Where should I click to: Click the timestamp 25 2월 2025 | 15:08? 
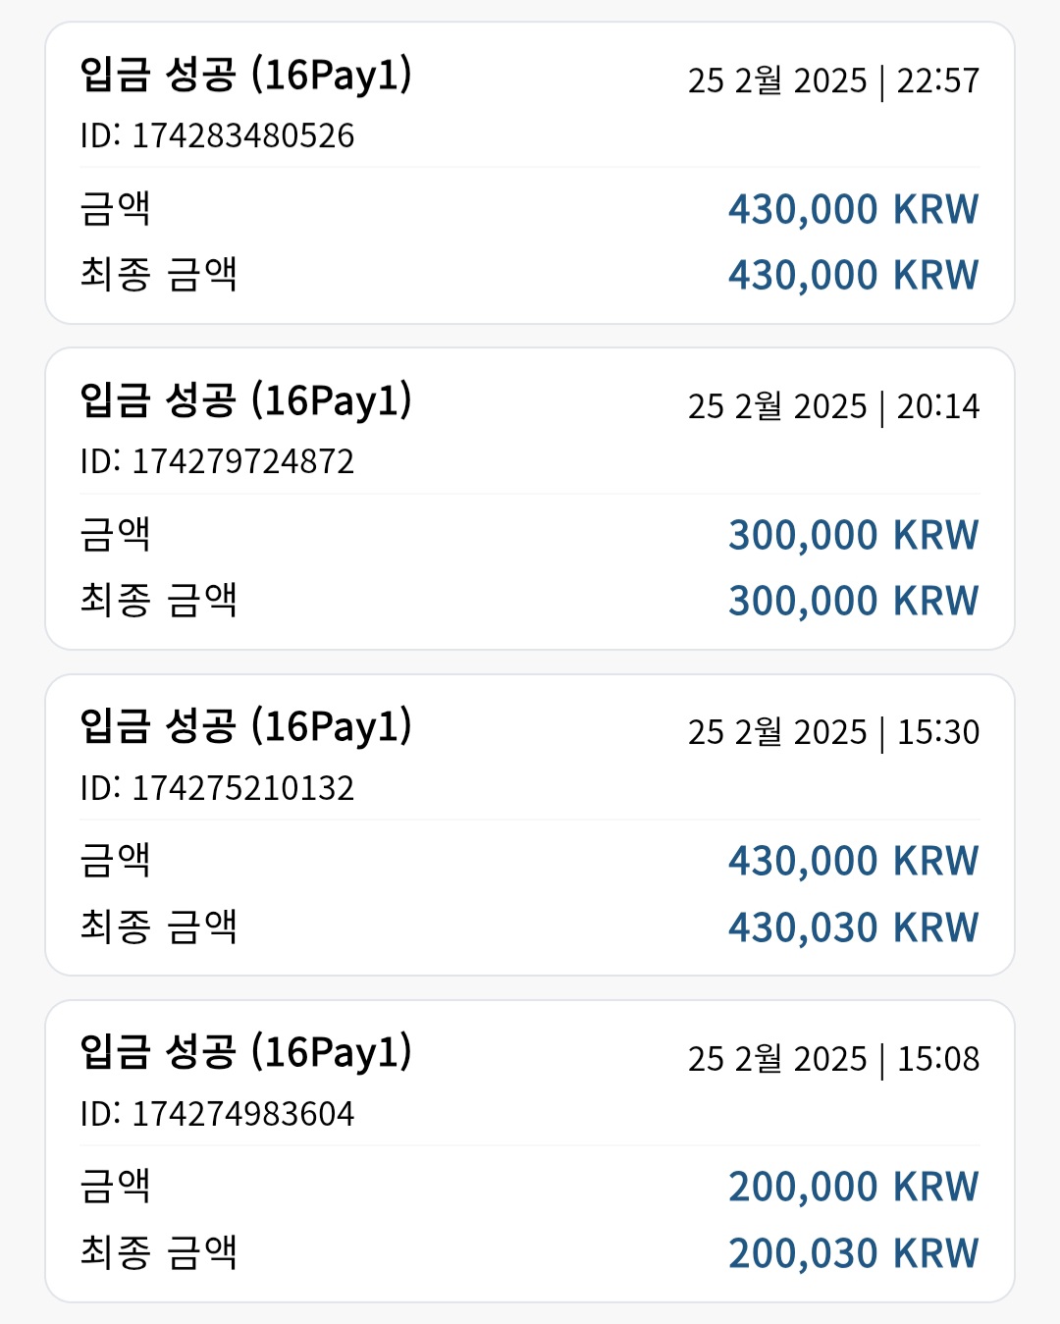(x=833, y=1059)
